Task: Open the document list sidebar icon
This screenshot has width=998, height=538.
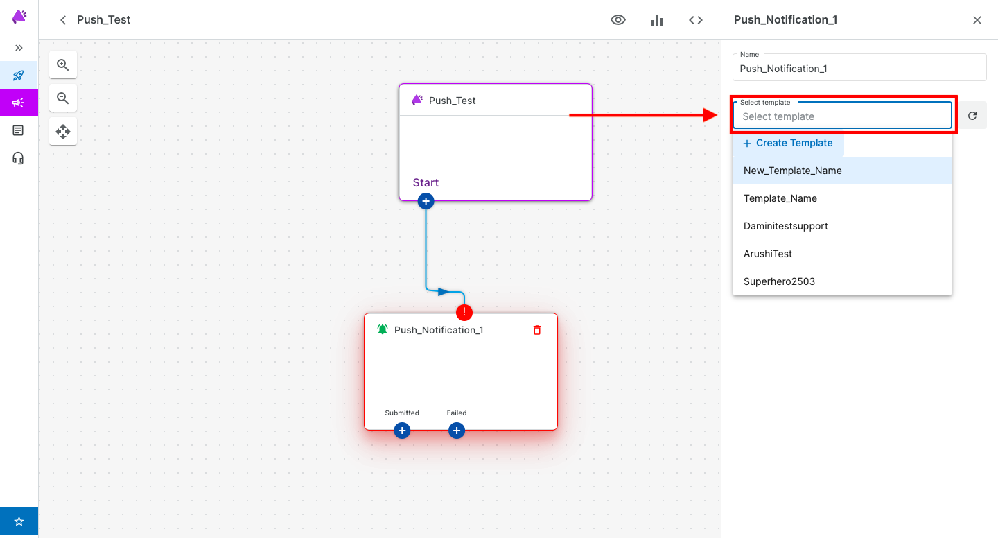Action: tap(19, 130)
